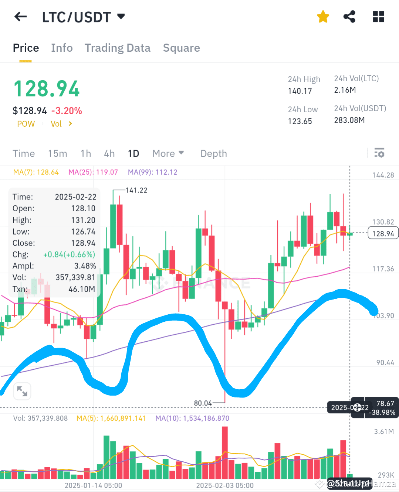This screenshot has height=492, width=399.
Task: Switch to the Depth chart view
Action: [x=214, y=154]
